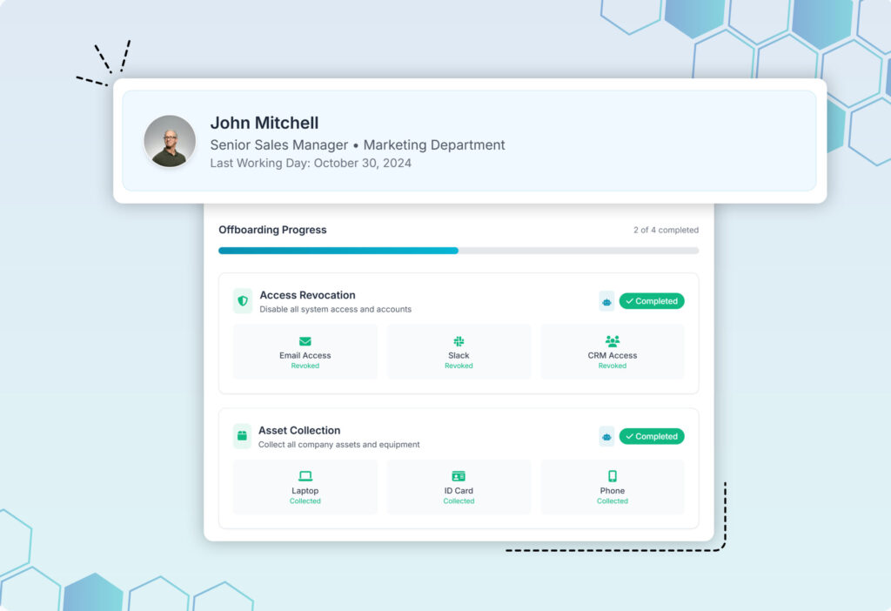Image resolution: width=891 pixels, height=611 pixels.
Task: Click the Collected status under ID Card
Action: [459, 501]
